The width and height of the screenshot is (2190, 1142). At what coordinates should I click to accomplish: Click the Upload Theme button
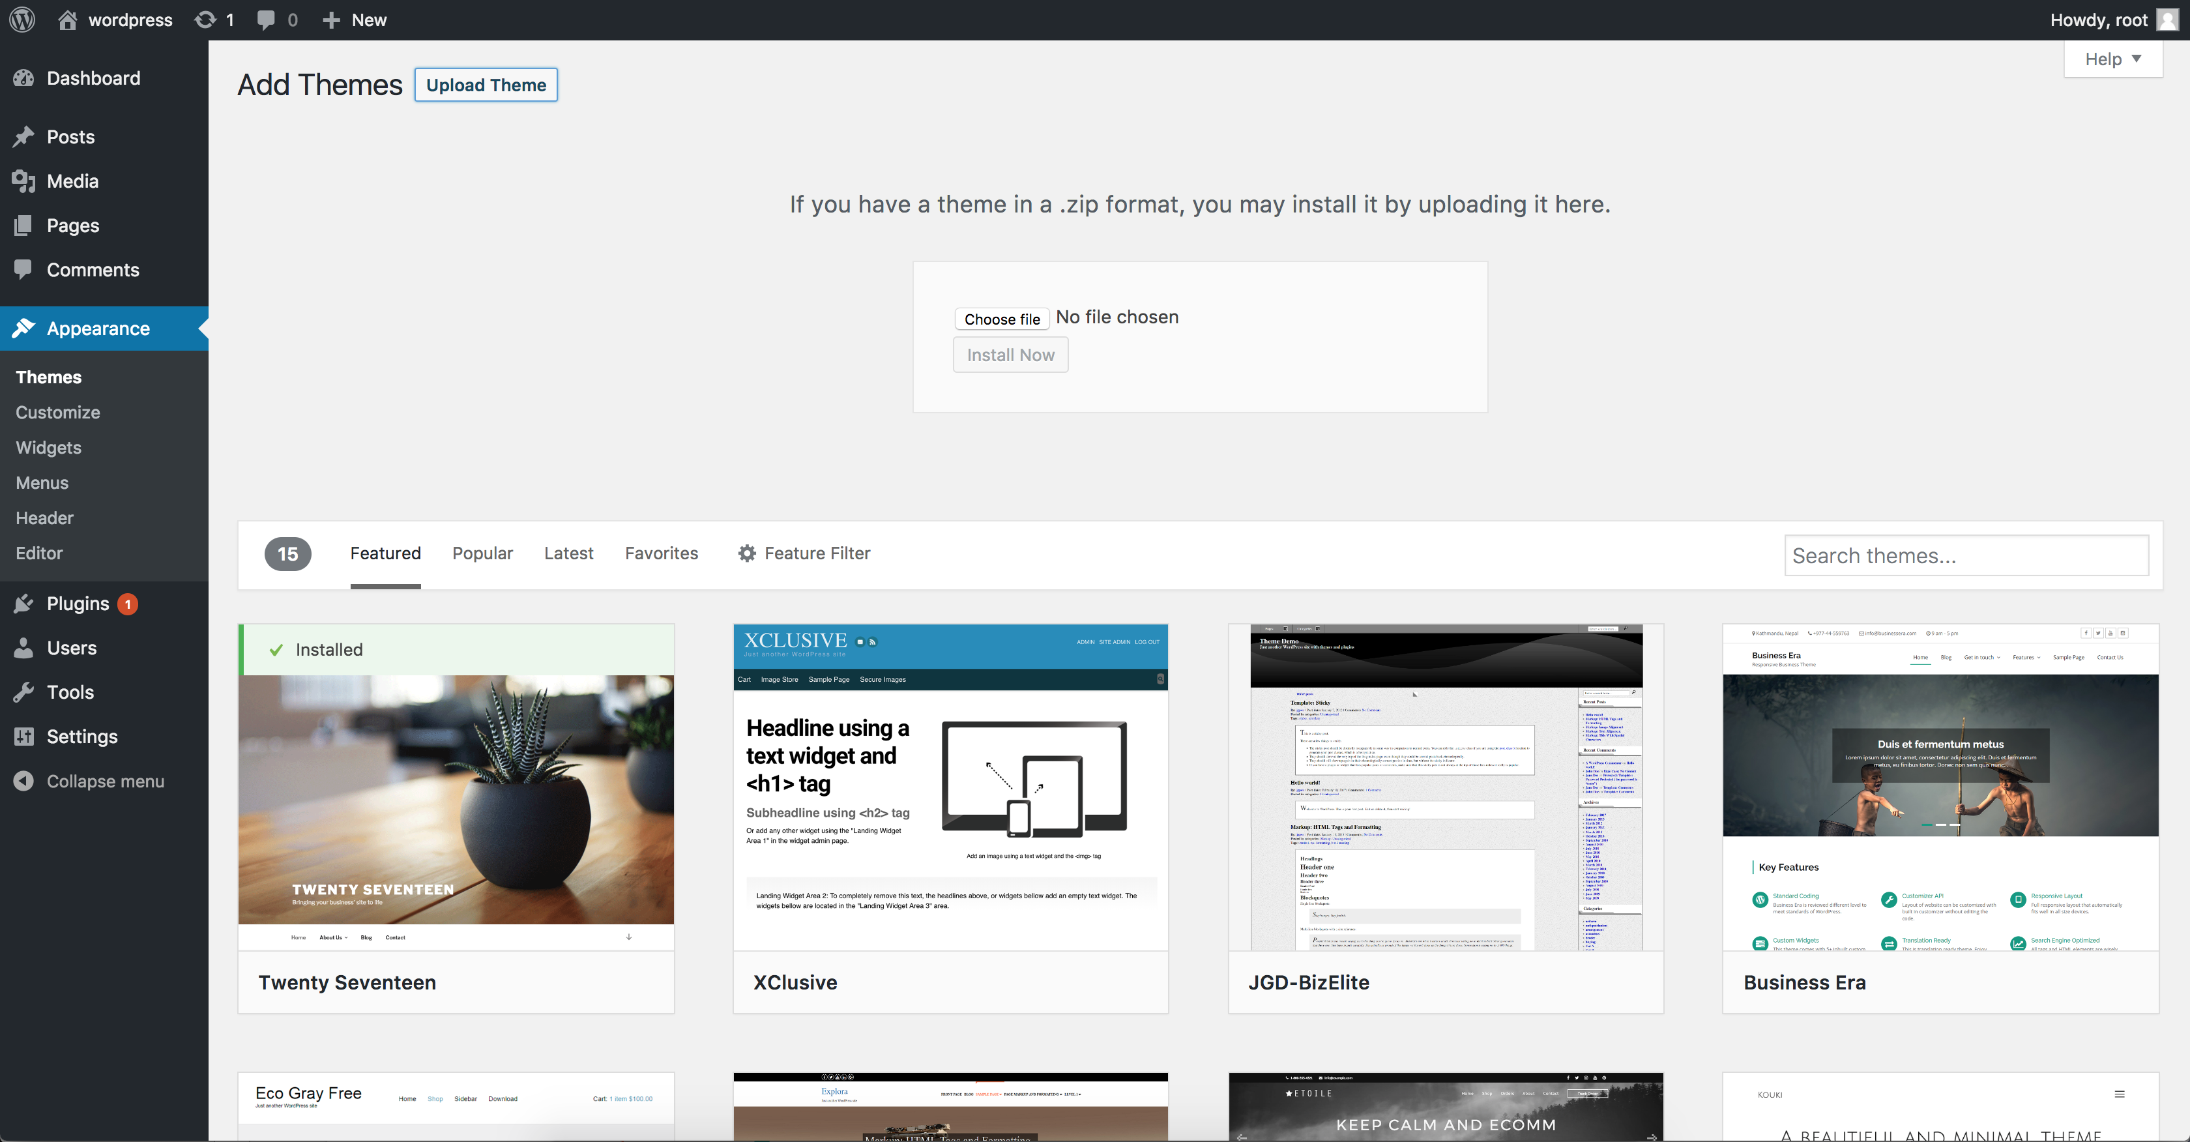[x=486, y=84]
